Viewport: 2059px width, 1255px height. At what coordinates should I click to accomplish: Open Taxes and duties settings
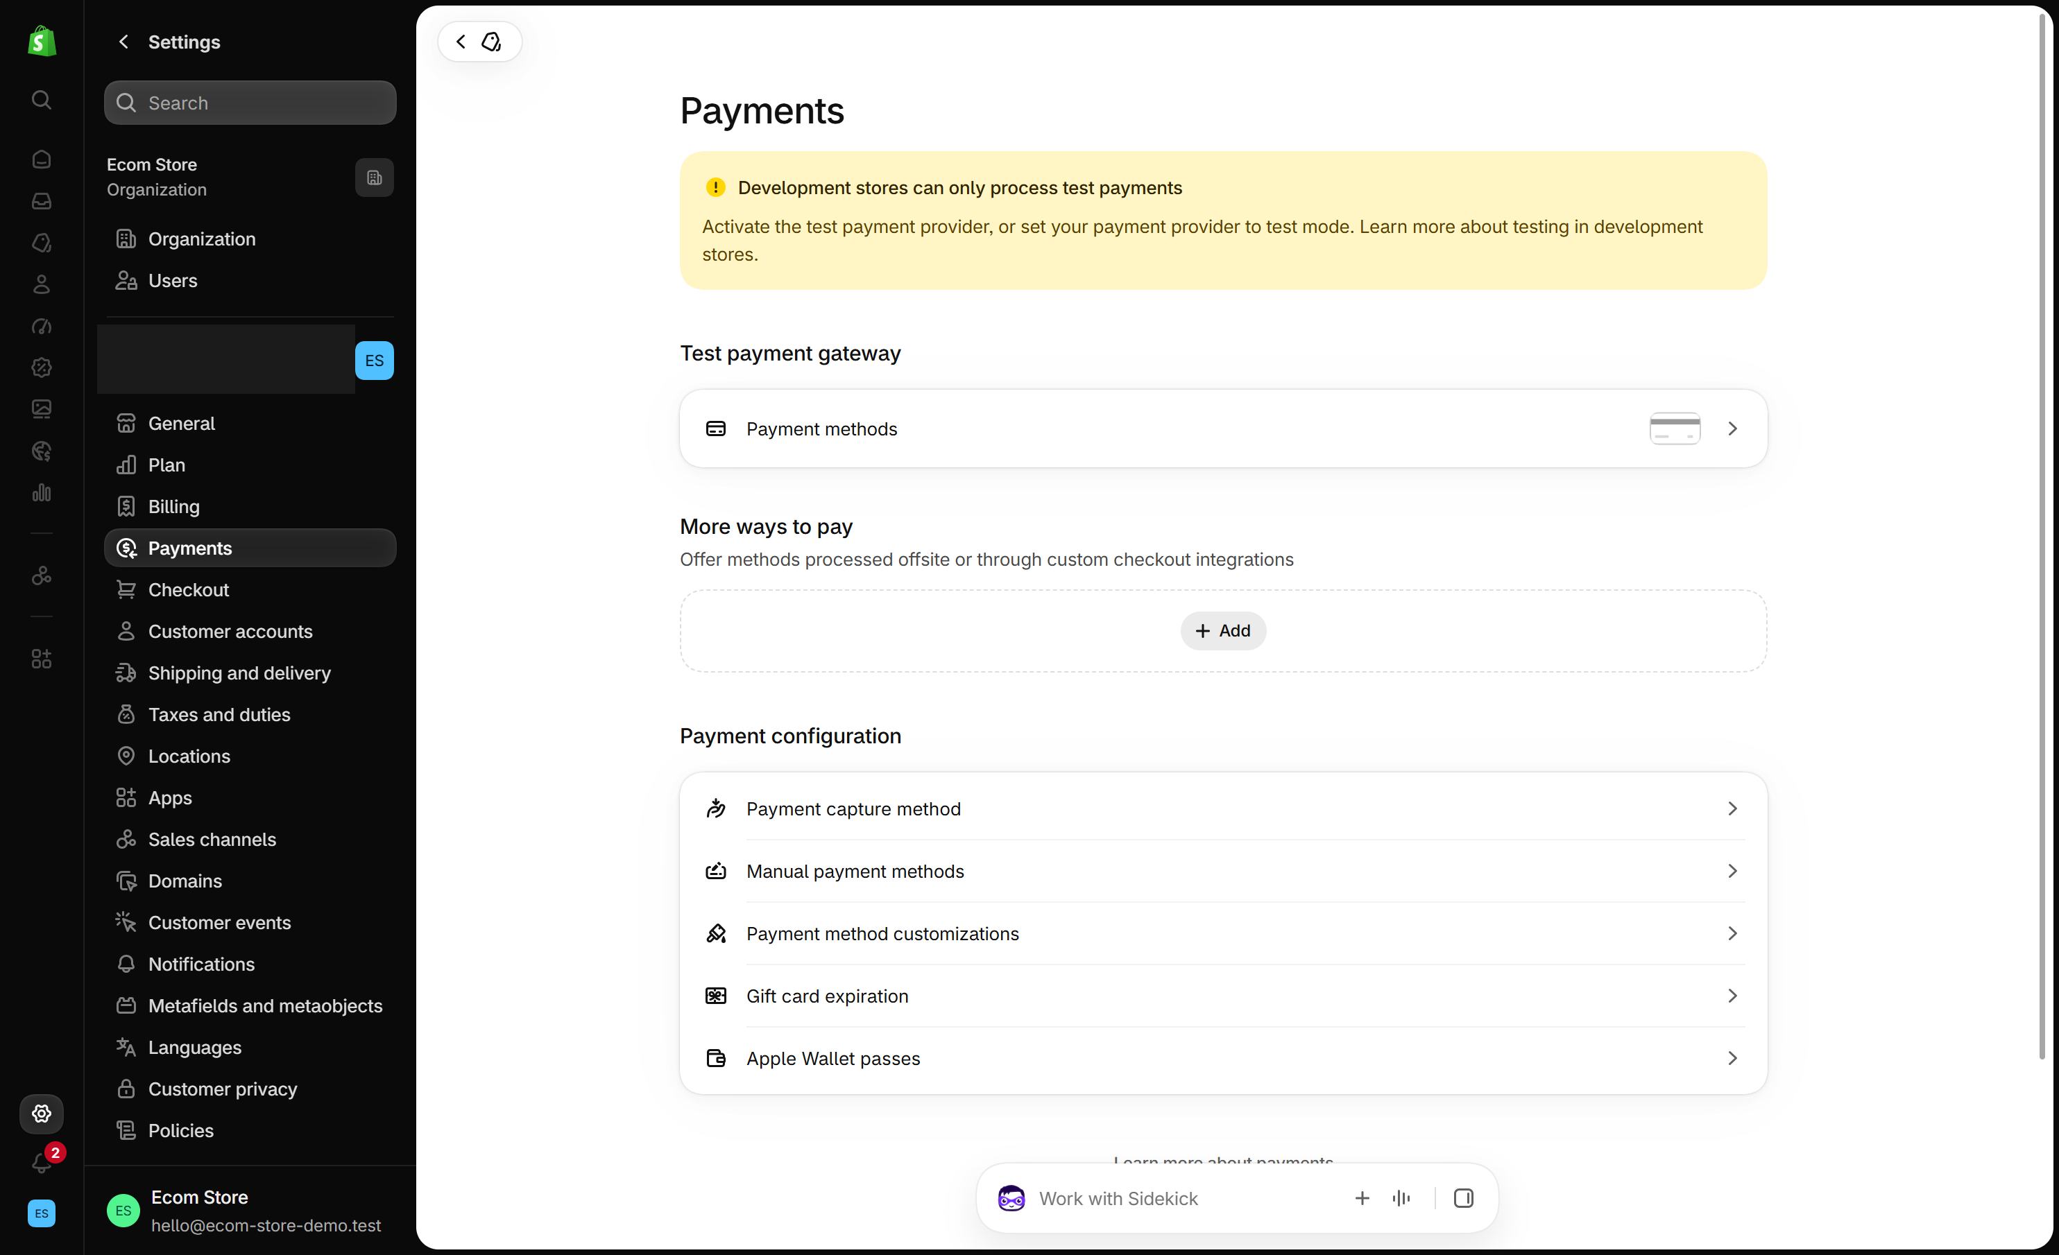pos(250,715)
